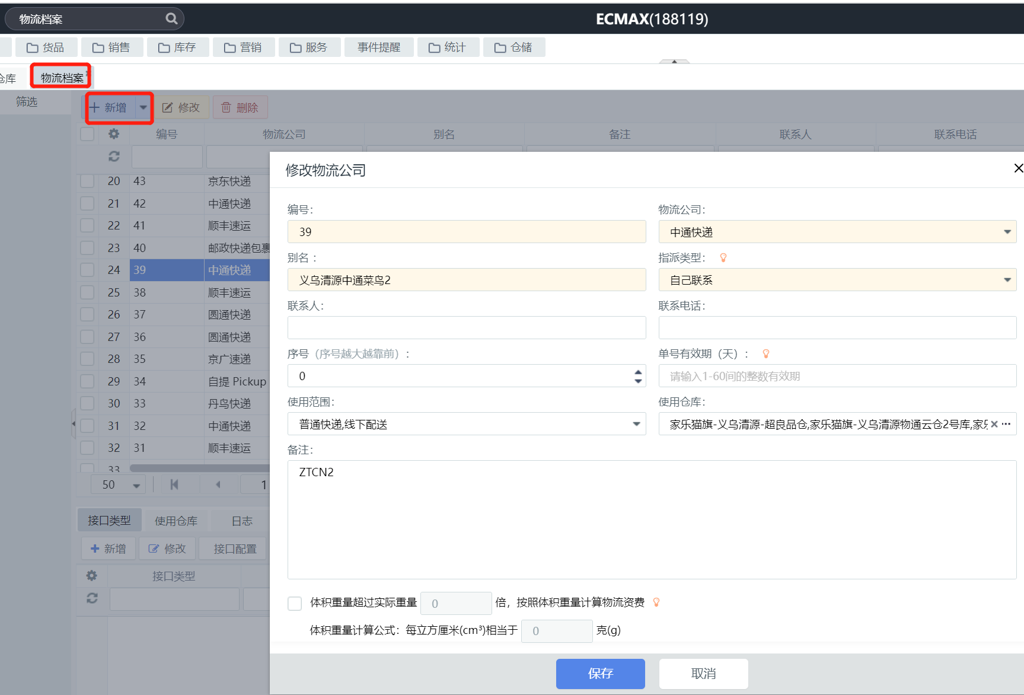The image size is (1024, 695).
Task: Expand the 新增 button dropdown arrow
Action: 143,107
